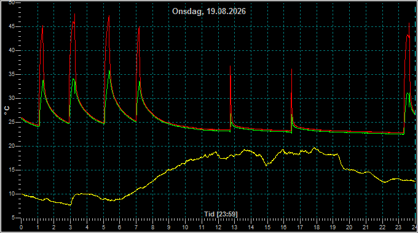Viewport: 418px width, 233px height.
Task: Select hour 23 on the time axis
Action: 398,227
